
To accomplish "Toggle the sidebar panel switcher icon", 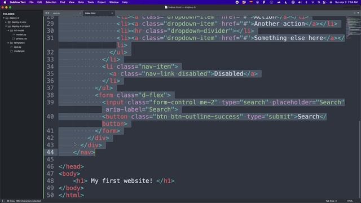I will click(x=3, y=201).
